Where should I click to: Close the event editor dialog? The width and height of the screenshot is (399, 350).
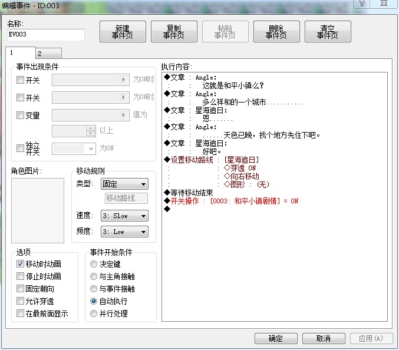[x=384, y=4]
